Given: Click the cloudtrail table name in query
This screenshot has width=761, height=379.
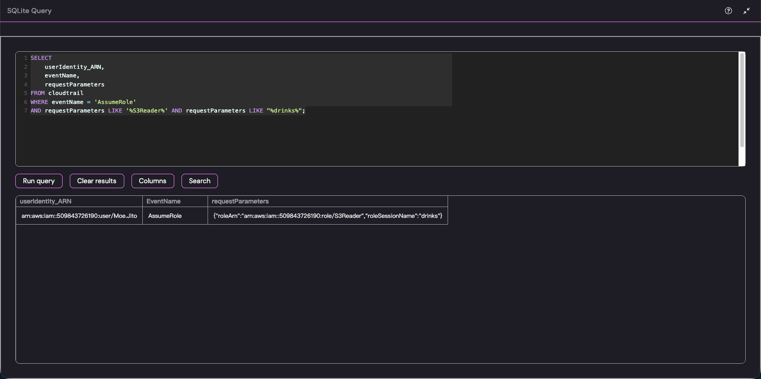Looking at the screenshot, I should [x=66, y=93].
